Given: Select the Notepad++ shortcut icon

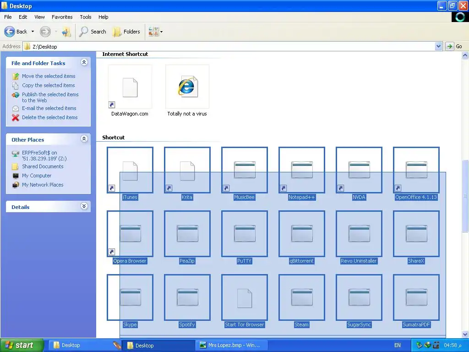Looking at the screenshot, I should point(302,170).
